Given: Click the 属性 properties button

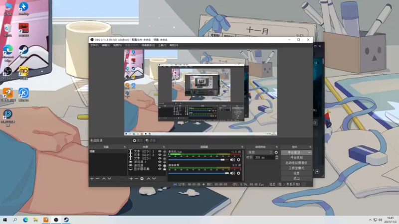Looking at the screenshot, I should coord(138,140).
